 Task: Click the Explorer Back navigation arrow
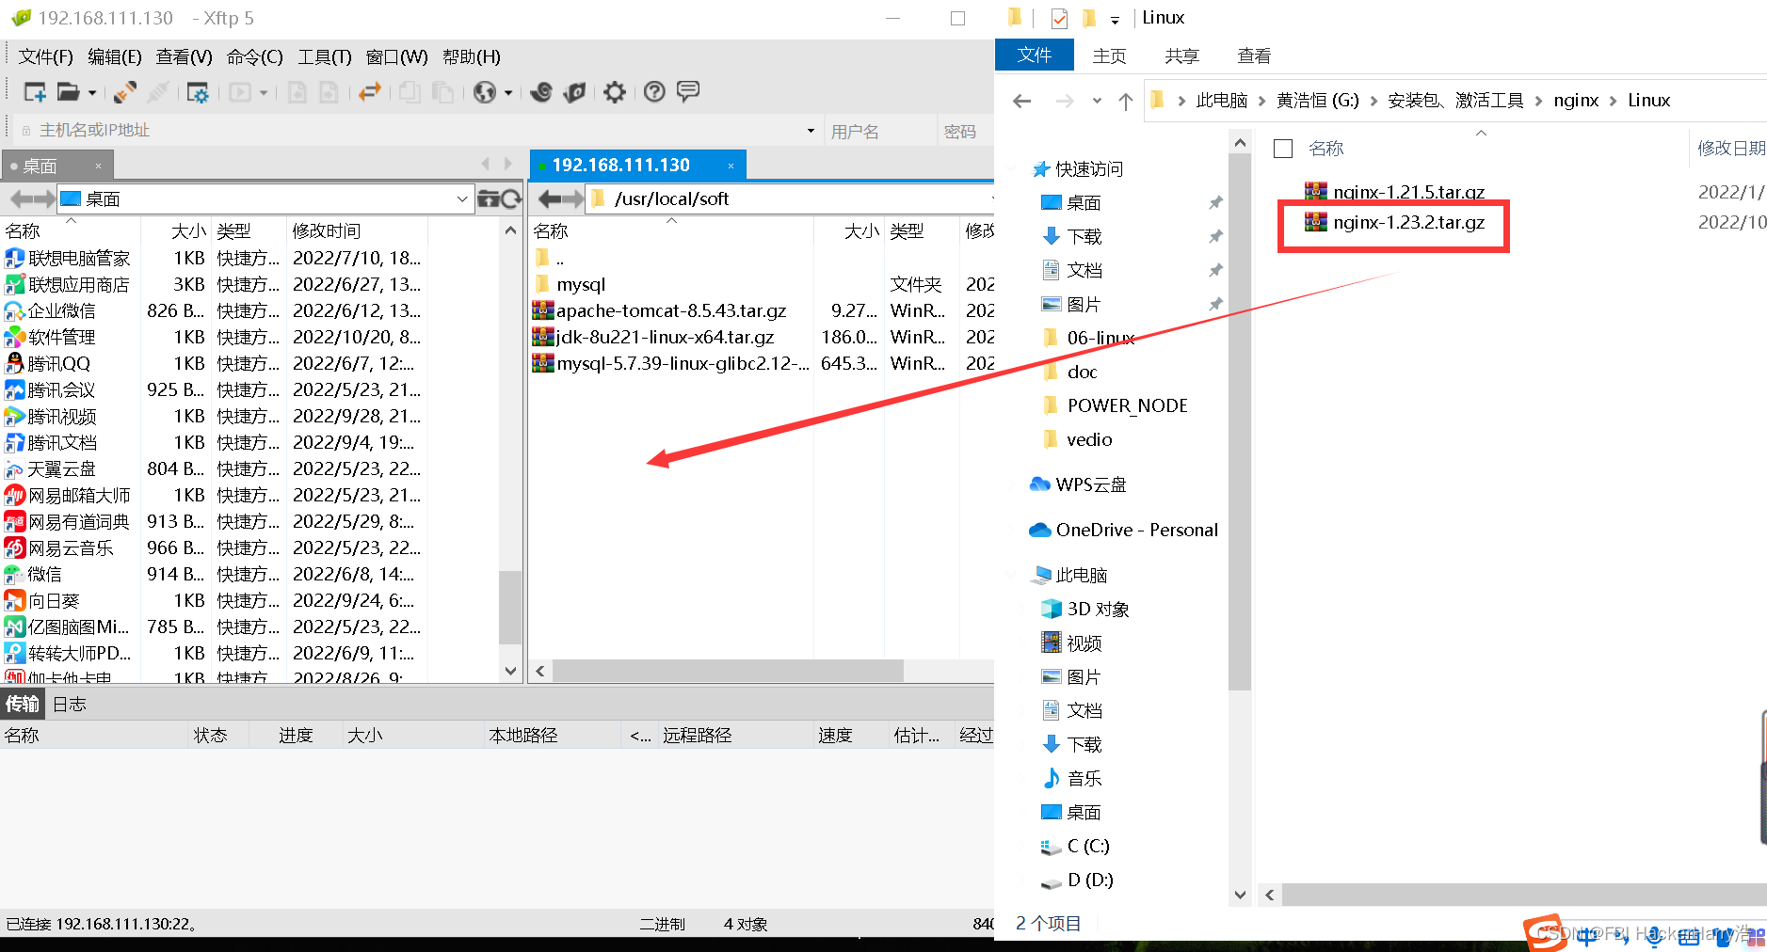click(x=1022, y=101)
